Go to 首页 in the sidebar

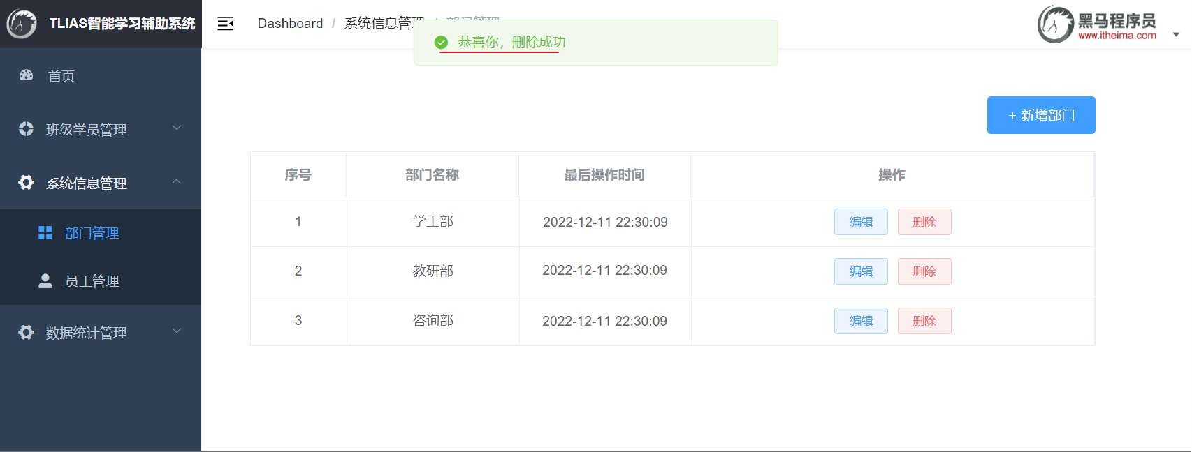tap(61, 76)
